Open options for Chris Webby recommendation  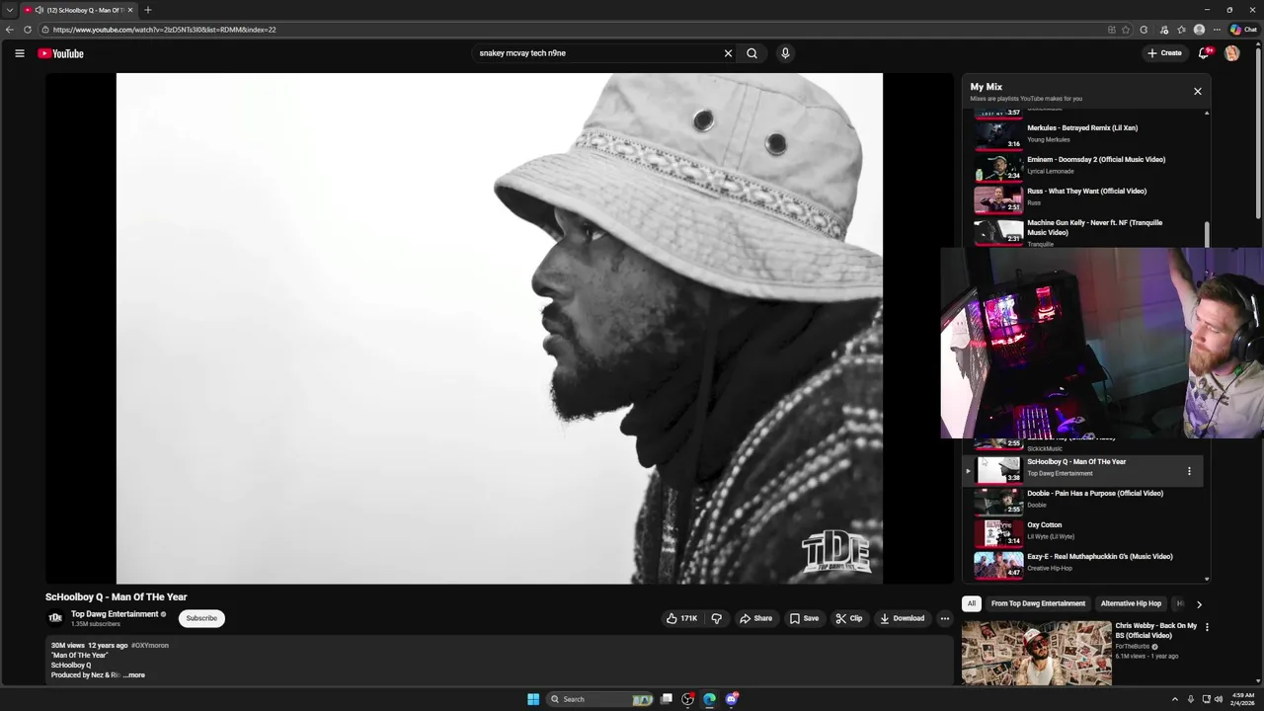(1207, 627)
